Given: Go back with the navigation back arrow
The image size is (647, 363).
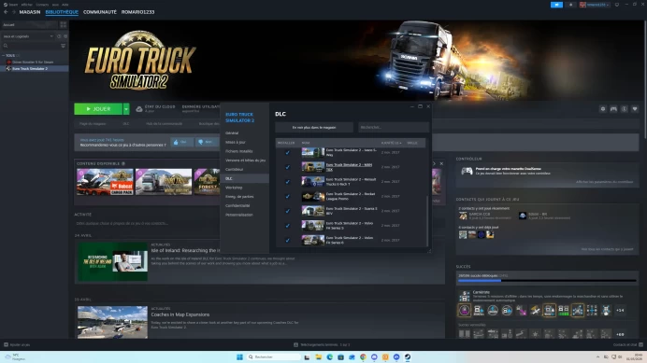Looking at the screenshot, I should tap(6, 12).
